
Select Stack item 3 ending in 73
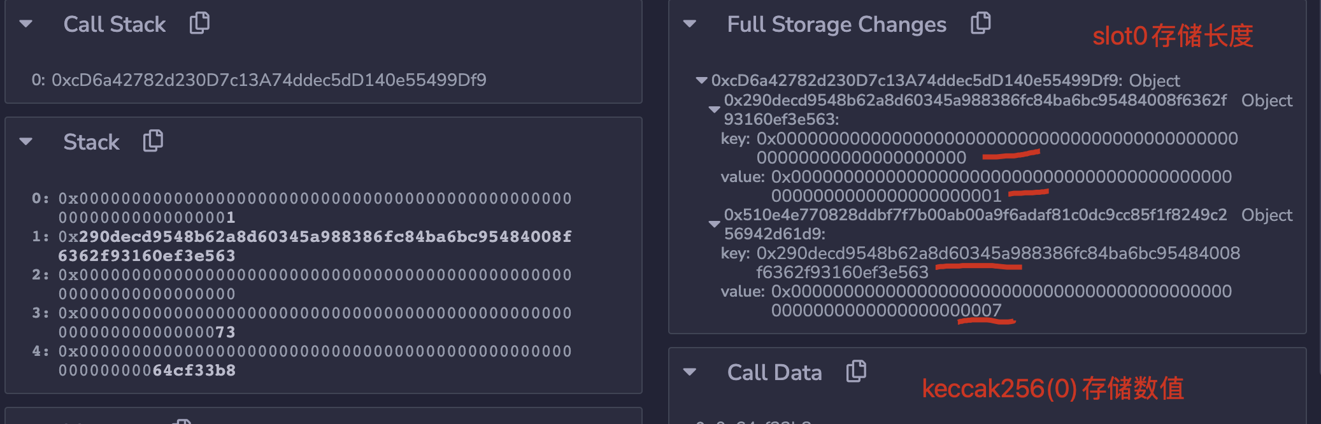point(315,322)
